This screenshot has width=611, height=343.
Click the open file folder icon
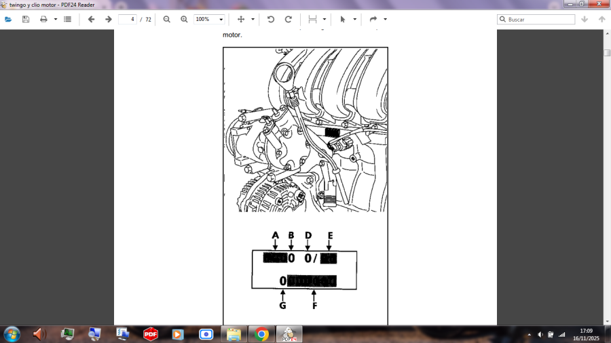(x=8, y=20)
